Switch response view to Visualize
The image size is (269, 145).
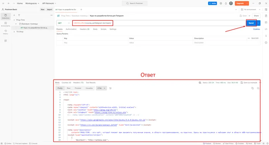click(89, 88)
